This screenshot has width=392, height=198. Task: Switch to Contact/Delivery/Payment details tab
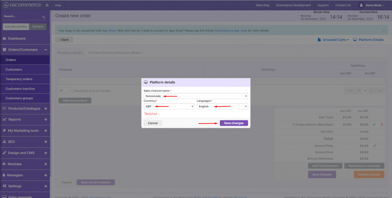[114, 53]
